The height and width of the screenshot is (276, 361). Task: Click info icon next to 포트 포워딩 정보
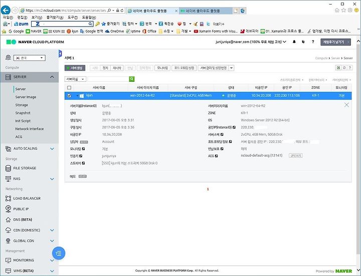pos(230,142)
